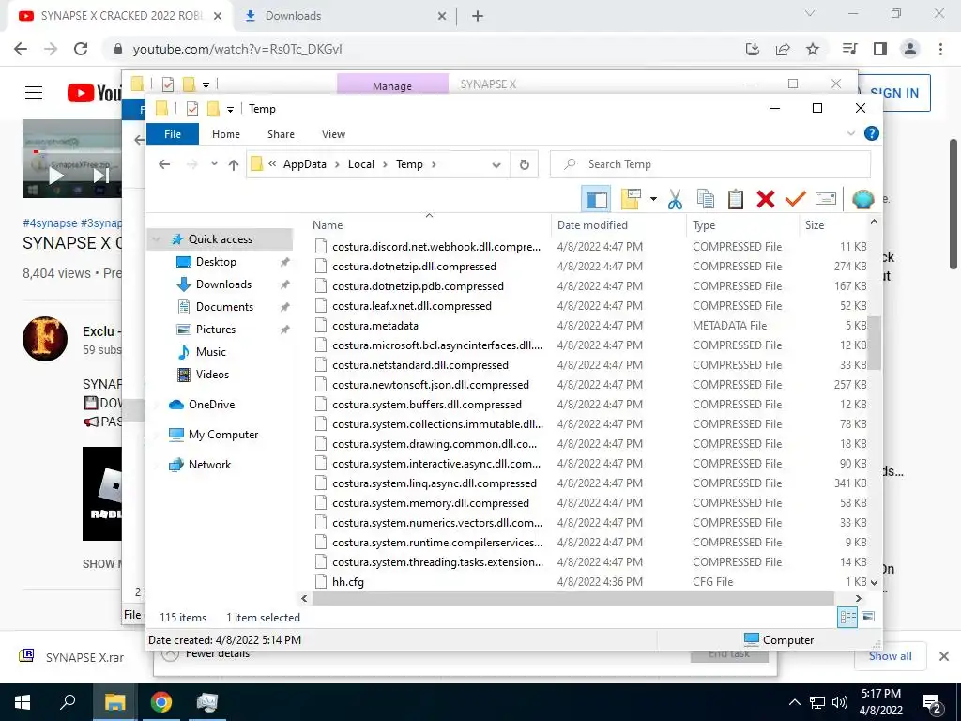Switch to large icons view layout icon
This screenshot has height=721, width=961.
[868, 617]
